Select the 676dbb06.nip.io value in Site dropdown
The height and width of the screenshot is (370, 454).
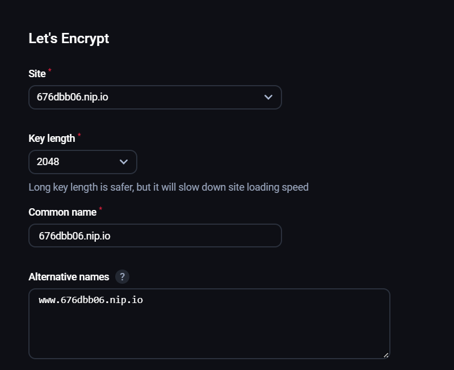tap(73, 97)
